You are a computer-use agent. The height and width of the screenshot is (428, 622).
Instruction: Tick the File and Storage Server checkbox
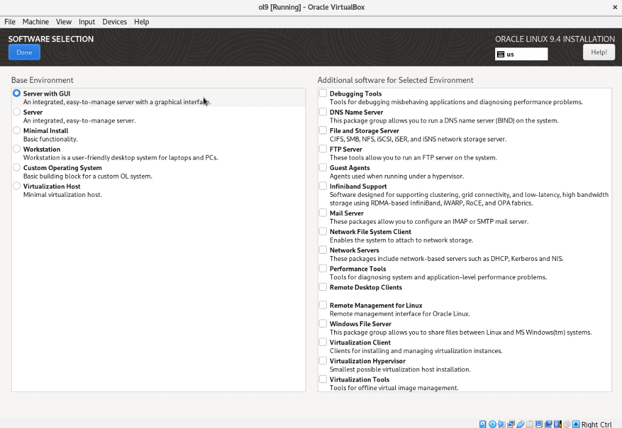coord(323,130)
